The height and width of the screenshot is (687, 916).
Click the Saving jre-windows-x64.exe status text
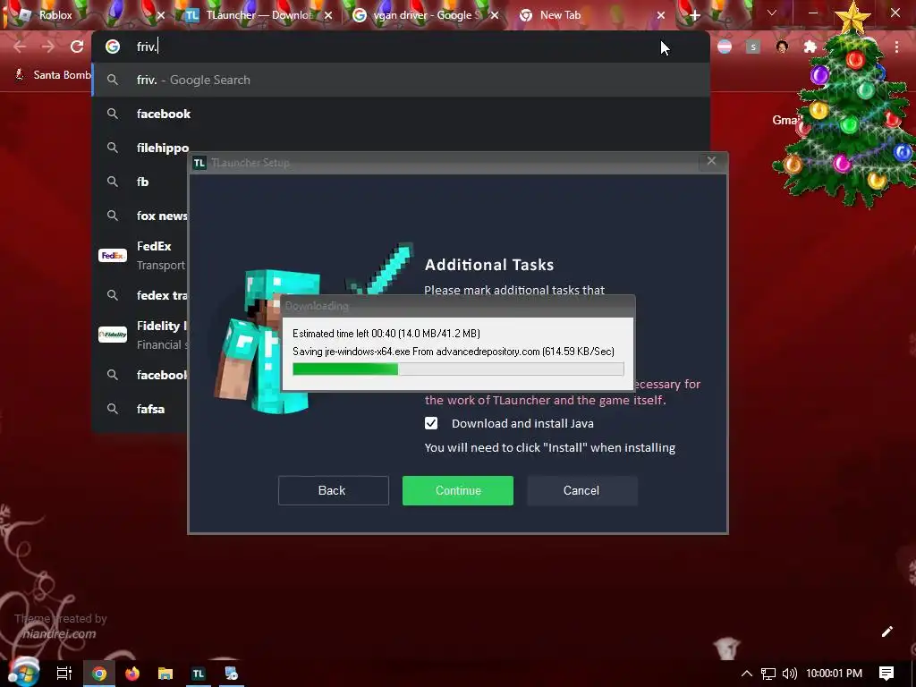[x=454, y=351]
